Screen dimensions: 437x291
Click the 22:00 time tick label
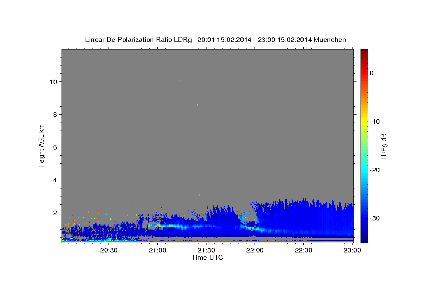point(255,250)
